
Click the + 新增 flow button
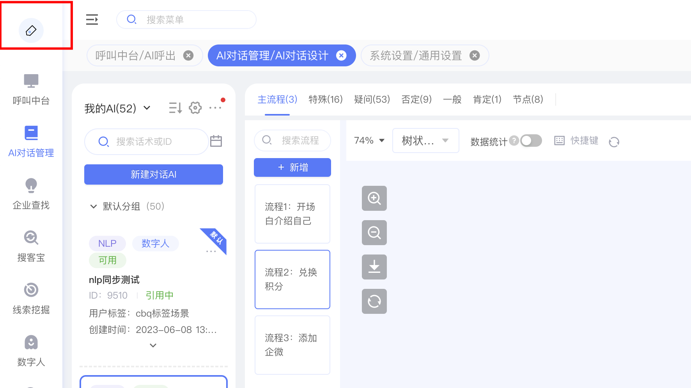pyautogui.click(x=292, y=167)
